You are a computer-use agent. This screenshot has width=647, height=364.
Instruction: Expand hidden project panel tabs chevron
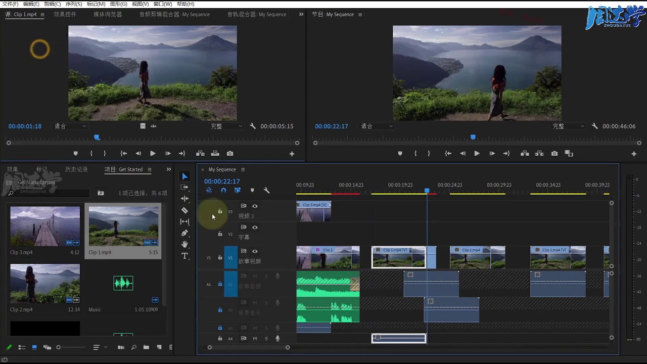[x=169, y=169]
